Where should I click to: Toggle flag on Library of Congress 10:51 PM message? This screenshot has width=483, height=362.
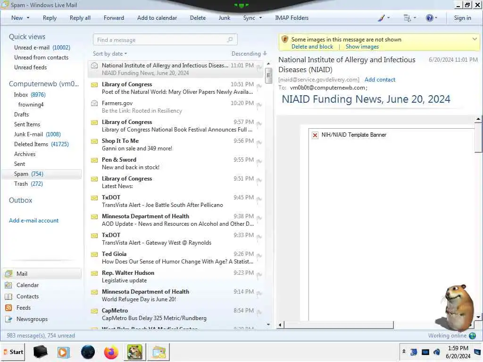tap(259, 86)
